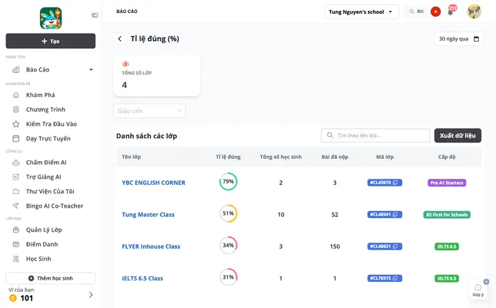Open the IELTS 6.5 Class link

[x=143, y=278]
